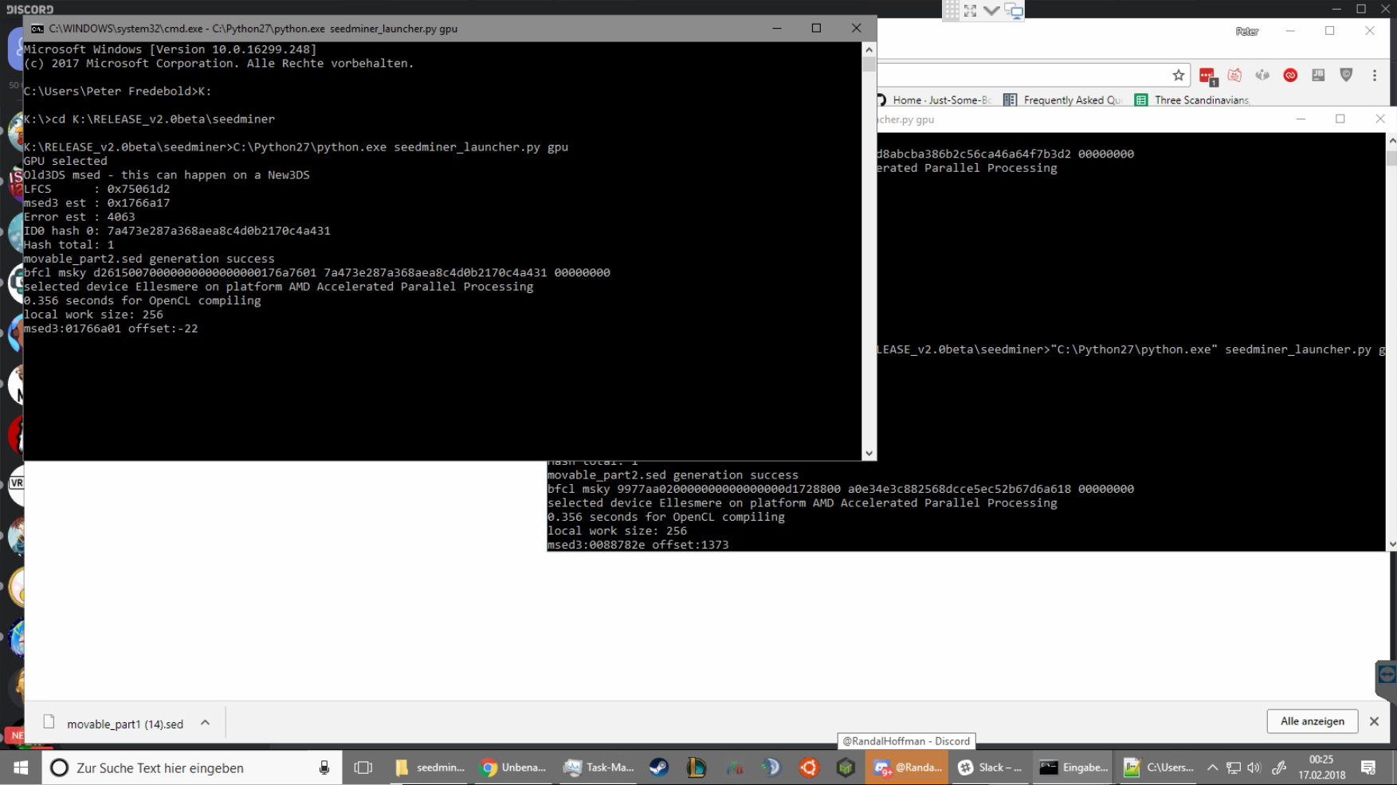Mute system volume via the speaker icon
This screenshot has height=785, width=1397.
1254,767
